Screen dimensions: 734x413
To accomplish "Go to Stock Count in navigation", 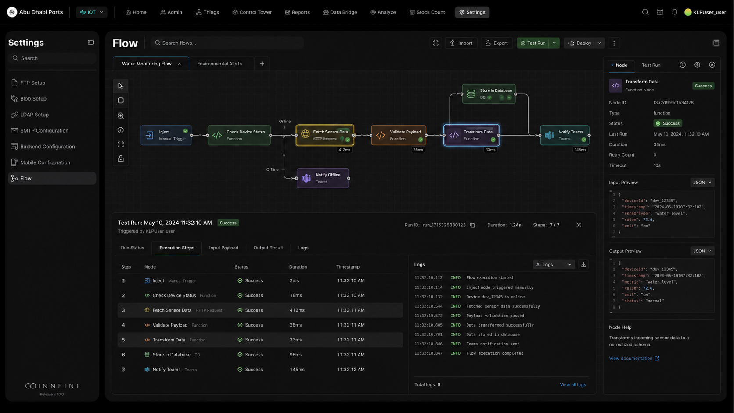I will [x=427, y=12].
